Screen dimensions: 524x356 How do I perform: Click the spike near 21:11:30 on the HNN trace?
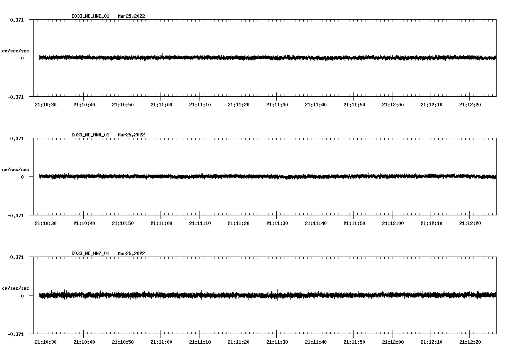(x=275, y=175)
